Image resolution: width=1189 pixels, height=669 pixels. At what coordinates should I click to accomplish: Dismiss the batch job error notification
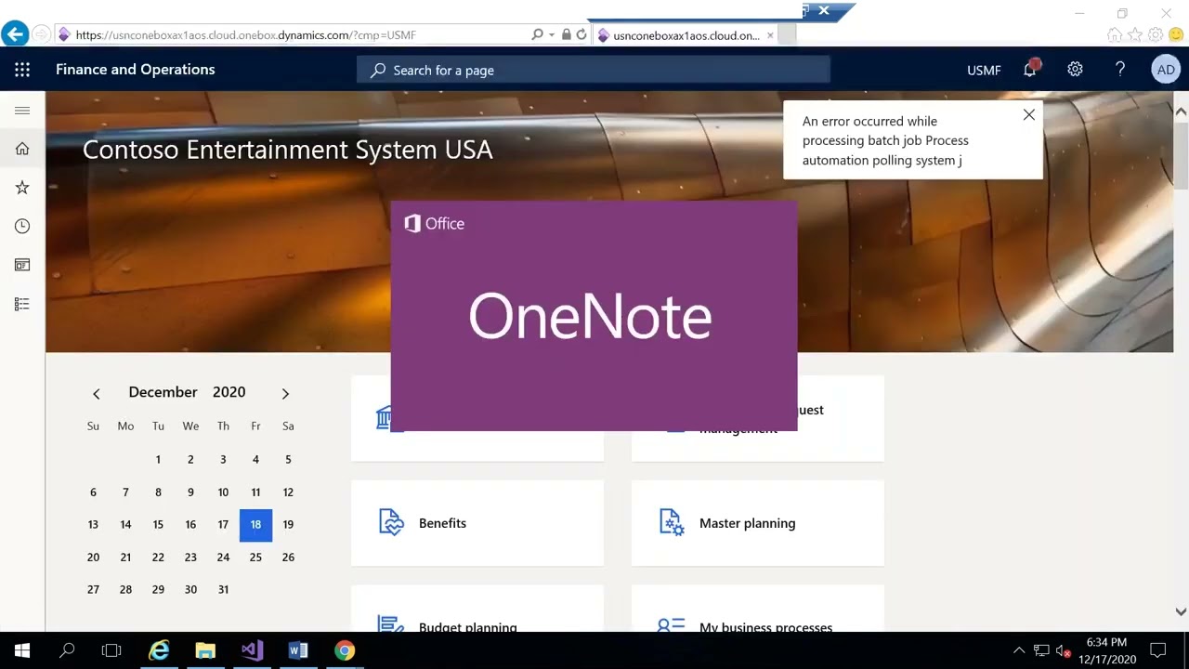pyautogui.click(x=1028, y=115)
